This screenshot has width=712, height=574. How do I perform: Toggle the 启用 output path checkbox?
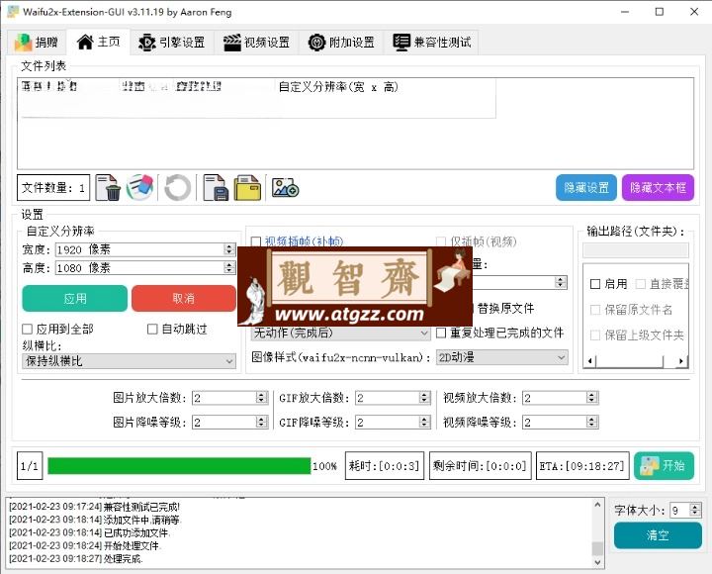[595, 284]
